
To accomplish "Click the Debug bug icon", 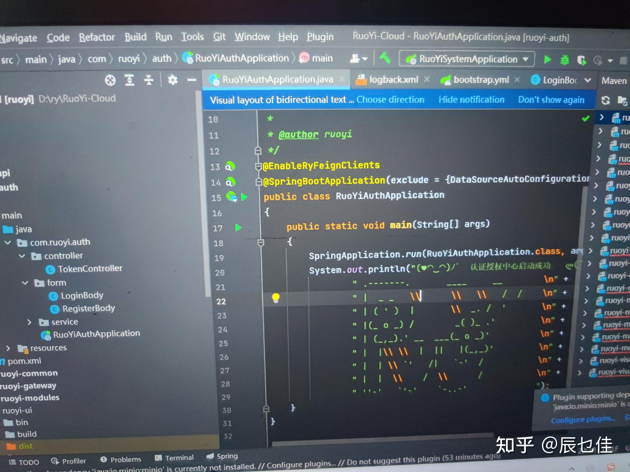I will tap(564, 60).
